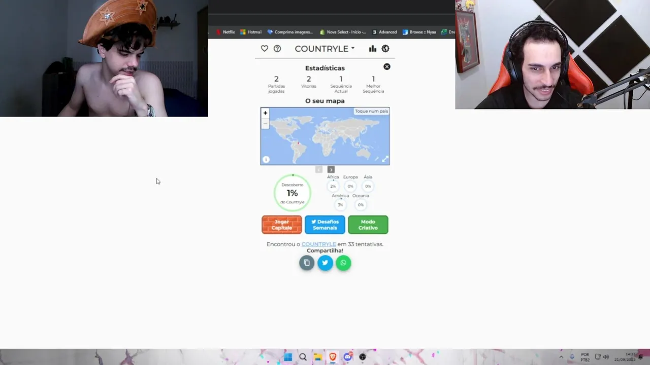Open the Netflix bookmark

[x=225, y=32]
